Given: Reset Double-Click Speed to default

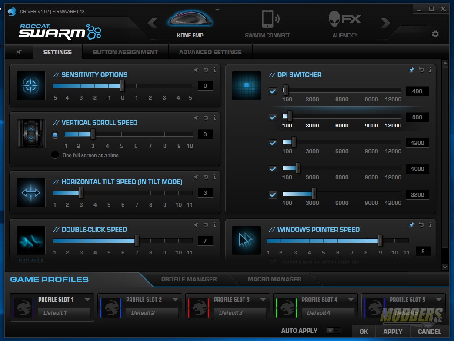Looking at the screenshot, I should (x=206, y=224).
